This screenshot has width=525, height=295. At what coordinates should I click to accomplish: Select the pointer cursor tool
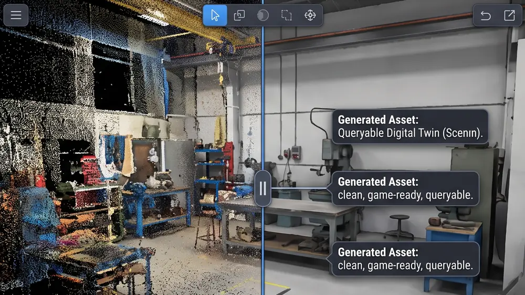[215, 15]
